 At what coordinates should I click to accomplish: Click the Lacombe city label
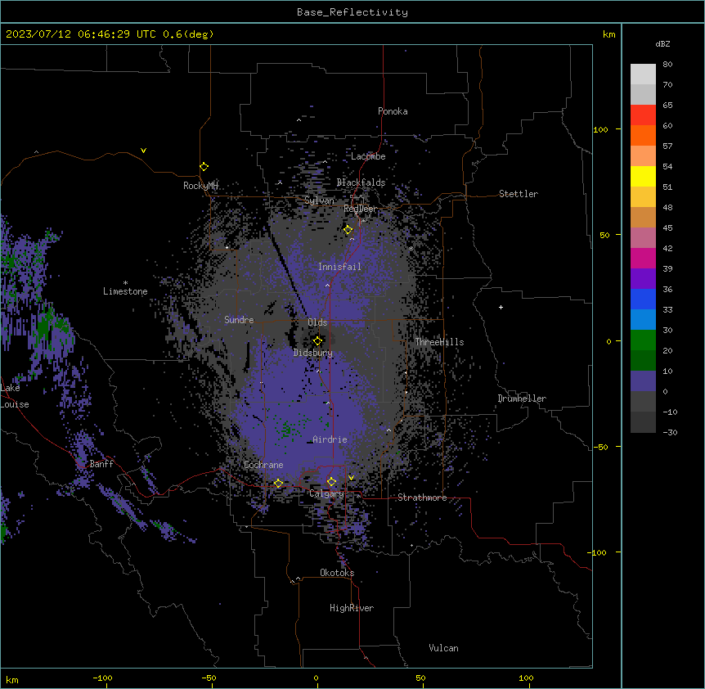click(x=368, y=156)
